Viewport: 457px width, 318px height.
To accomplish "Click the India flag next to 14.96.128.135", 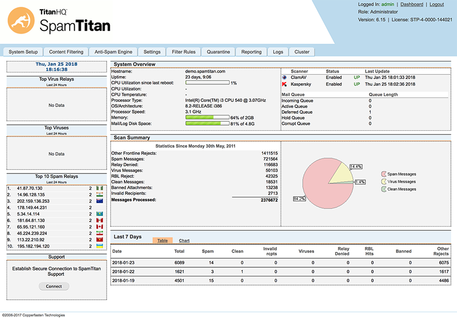I will (x=99, y=195).
